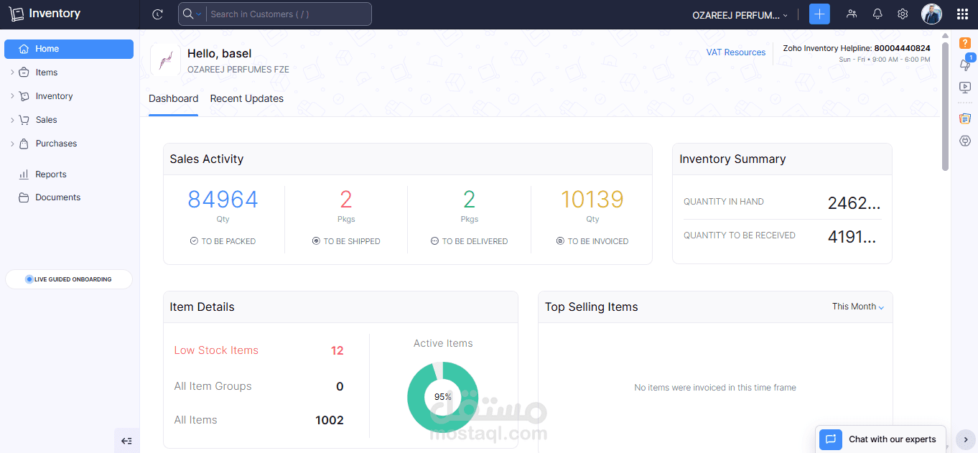Open the user profile avatar
This screenshot has width=978, height=453.
coord(931,14)
